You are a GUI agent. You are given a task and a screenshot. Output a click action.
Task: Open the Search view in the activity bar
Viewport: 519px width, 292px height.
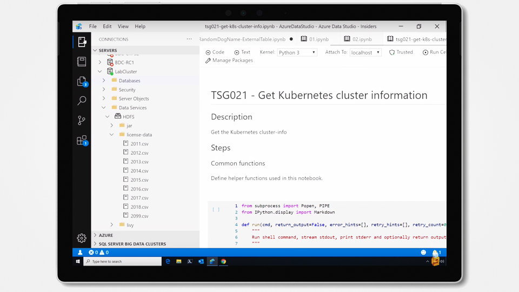[82, 101]
